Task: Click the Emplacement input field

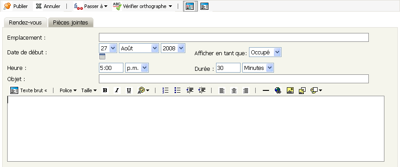Action: (234, 37)
